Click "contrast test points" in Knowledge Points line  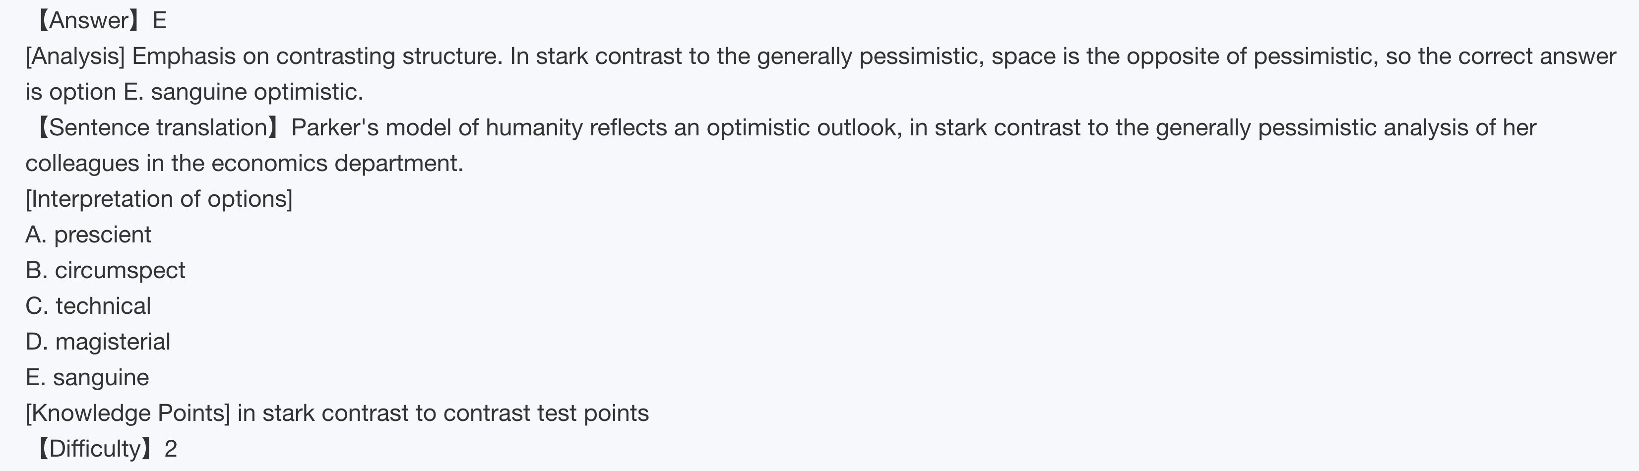(546, 413)
